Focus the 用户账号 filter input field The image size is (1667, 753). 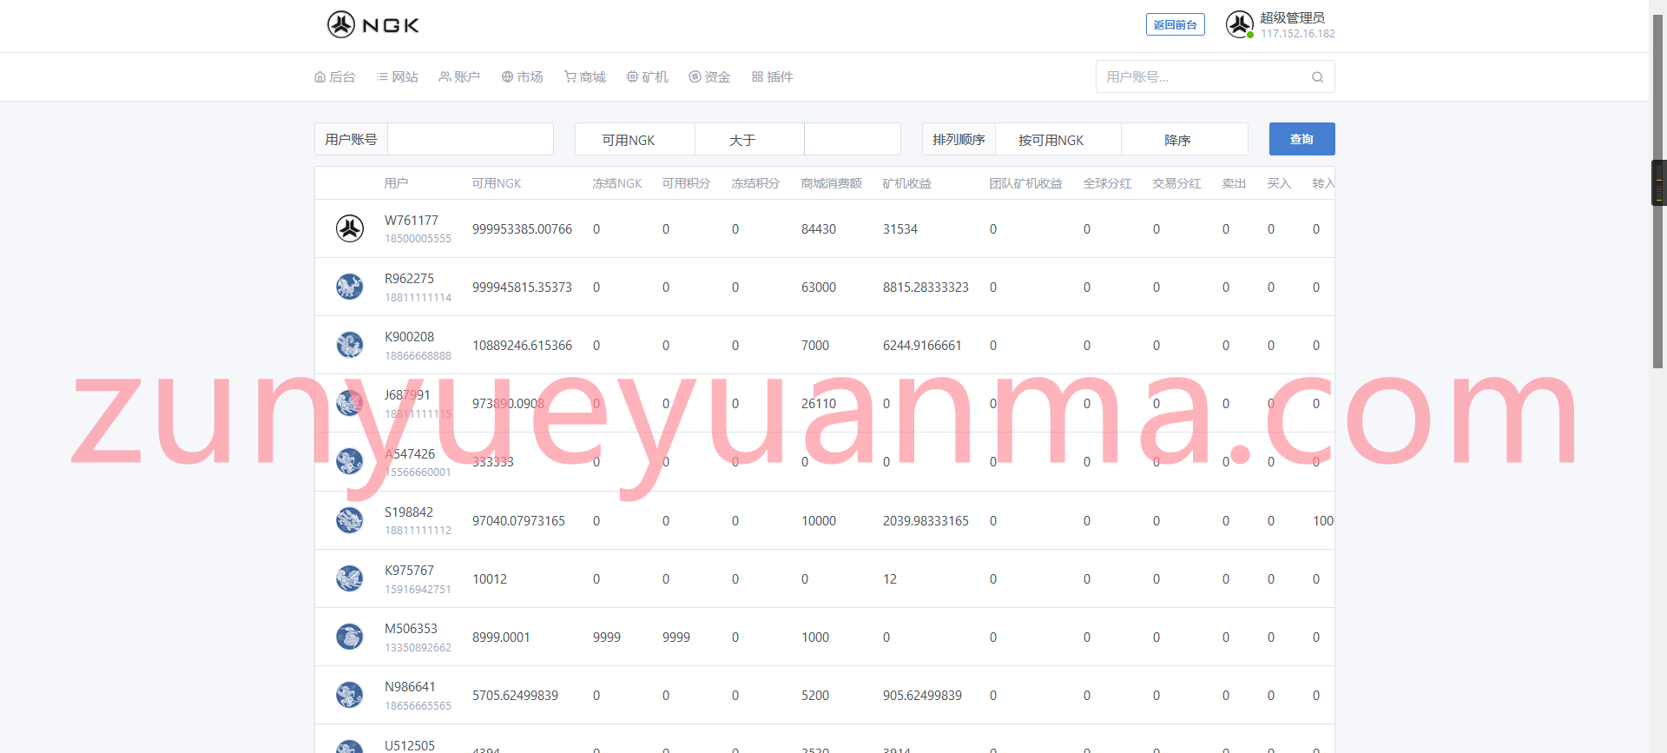(x=470, y=139)
